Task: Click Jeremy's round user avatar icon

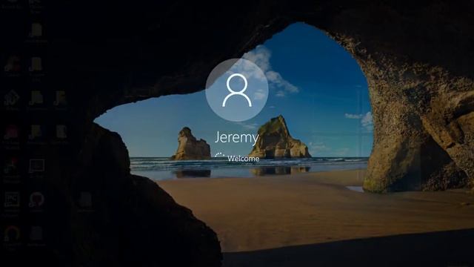Action: coord(237,90)
